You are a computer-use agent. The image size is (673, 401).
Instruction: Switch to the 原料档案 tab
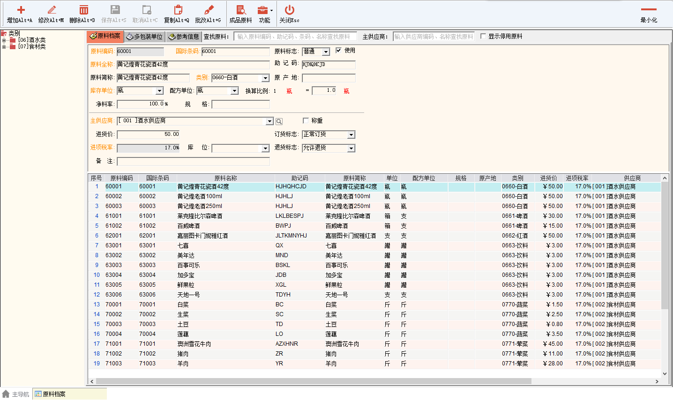105,36
